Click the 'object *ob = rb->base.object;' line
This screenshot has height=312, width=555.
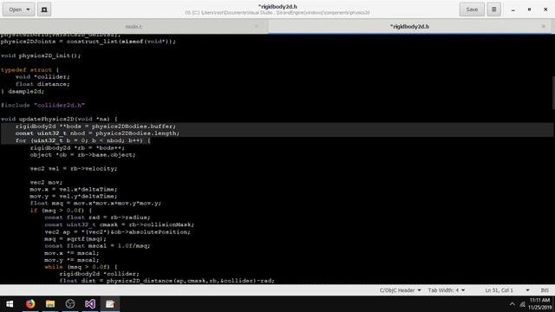point(82,155)
